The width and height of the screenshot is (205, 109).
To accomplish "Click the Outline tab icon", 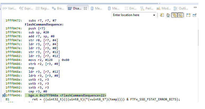I will [175, 9].
